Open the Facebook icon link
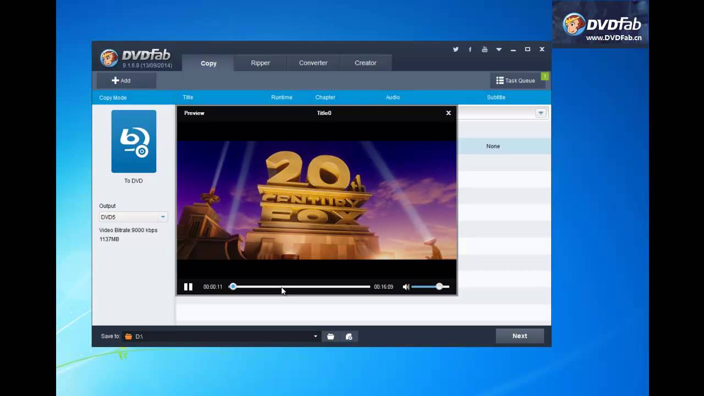Image resolution: width=704 pixels, height=396 pixels. (470, 50)
